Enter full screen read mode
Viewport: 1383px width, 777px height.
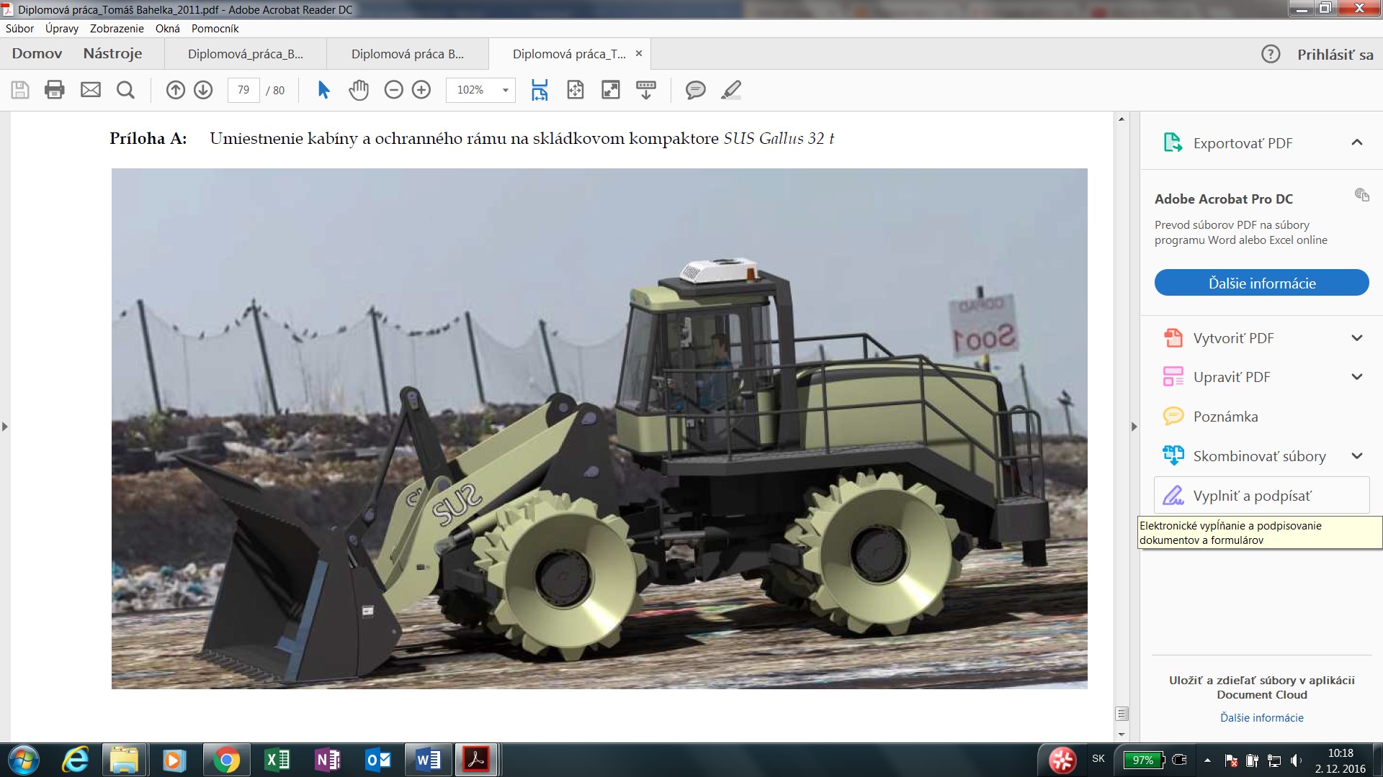(x=610, y=90)
